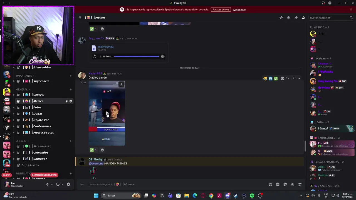Jump to 84 menciones nuevas
The width and height of the screenshot is (356, 200).
coord(44,175)
